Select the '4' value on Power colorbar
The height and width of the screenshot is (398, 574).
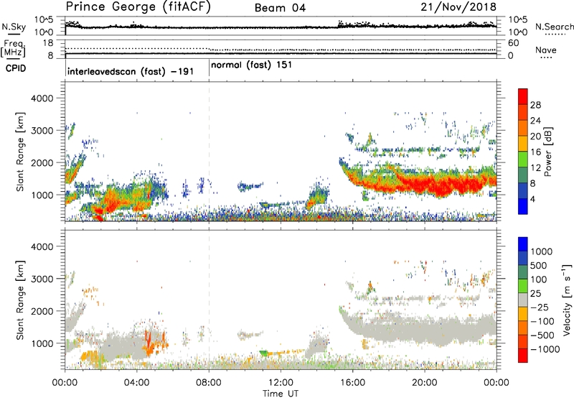pyautogui.click(x=533, y=199)
